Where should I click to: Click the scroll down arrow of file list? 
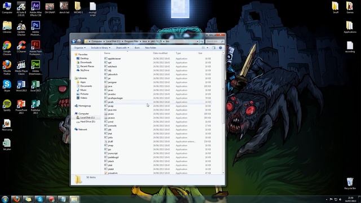tap(223, 173)
